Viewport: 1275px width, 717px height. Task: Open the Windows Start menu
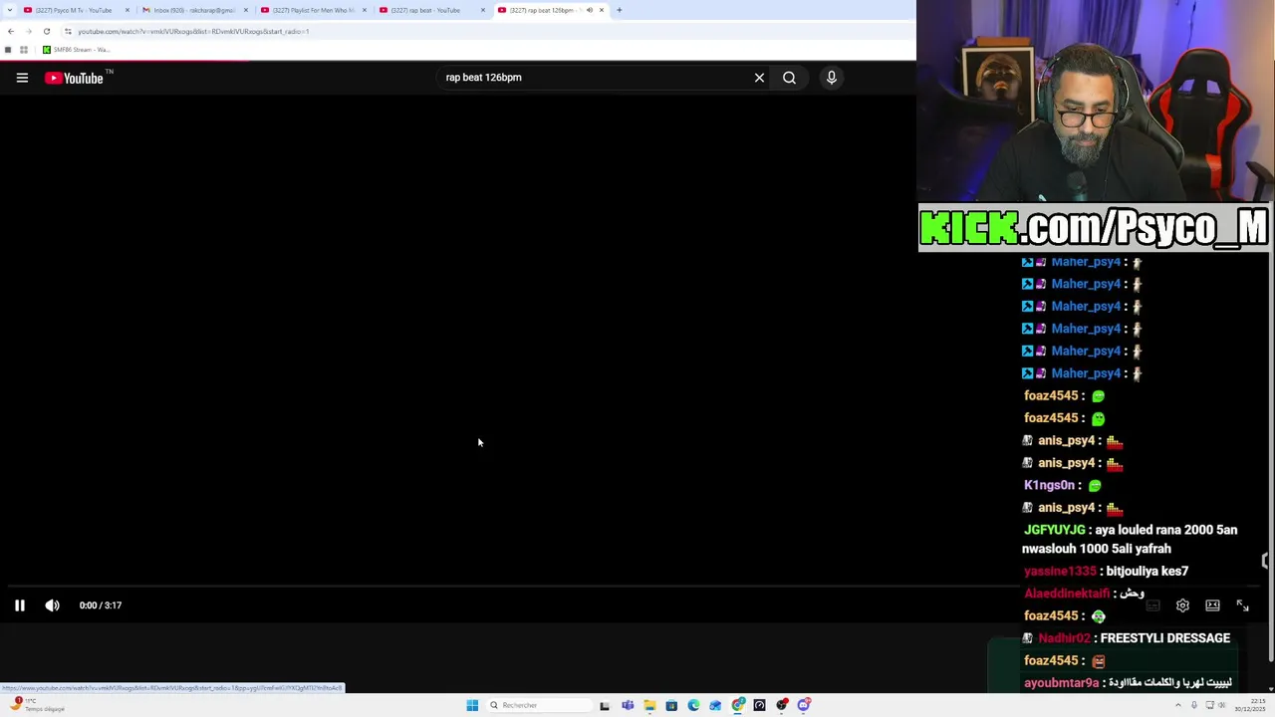[472, 705]
